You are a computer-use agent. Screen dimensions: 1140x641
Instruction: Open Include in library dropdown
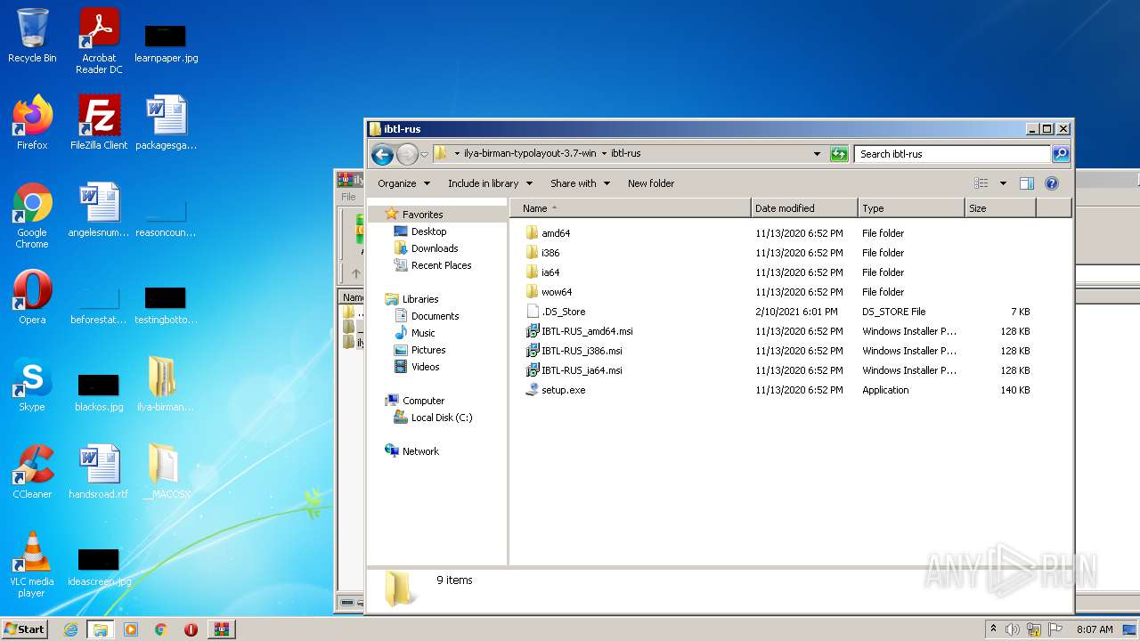490,183
